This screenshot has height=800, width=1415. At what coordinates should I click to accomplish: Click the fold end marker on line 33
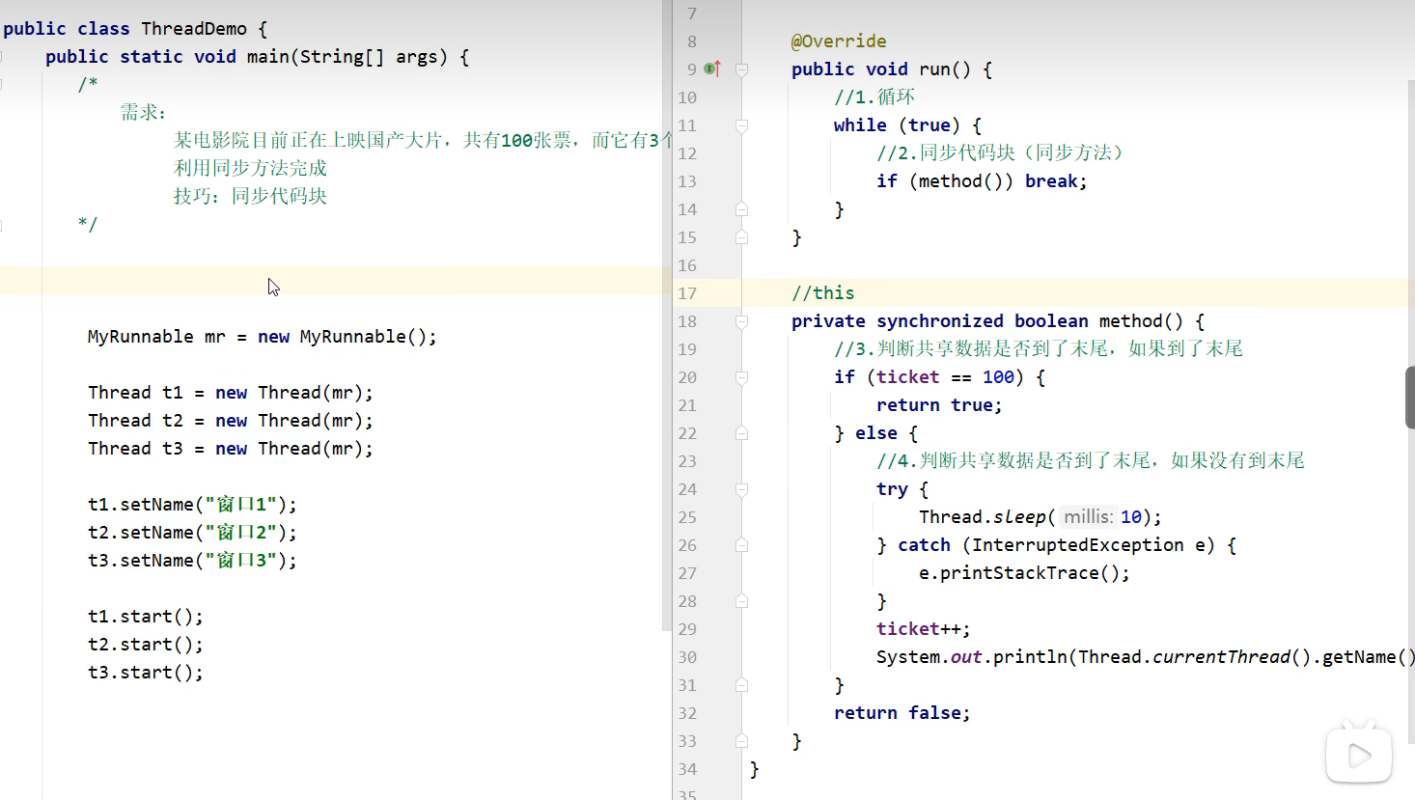(x=741, y=741)
